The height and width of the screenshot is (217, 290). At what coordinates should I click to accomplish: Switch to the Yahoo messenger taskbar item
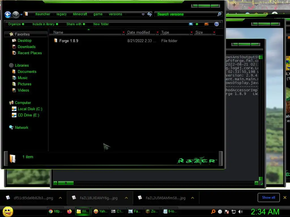(x=101, y=211)
